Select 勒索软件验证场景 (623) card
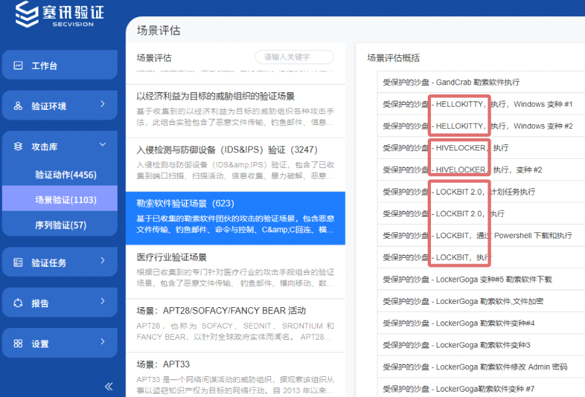 point(235,218)
